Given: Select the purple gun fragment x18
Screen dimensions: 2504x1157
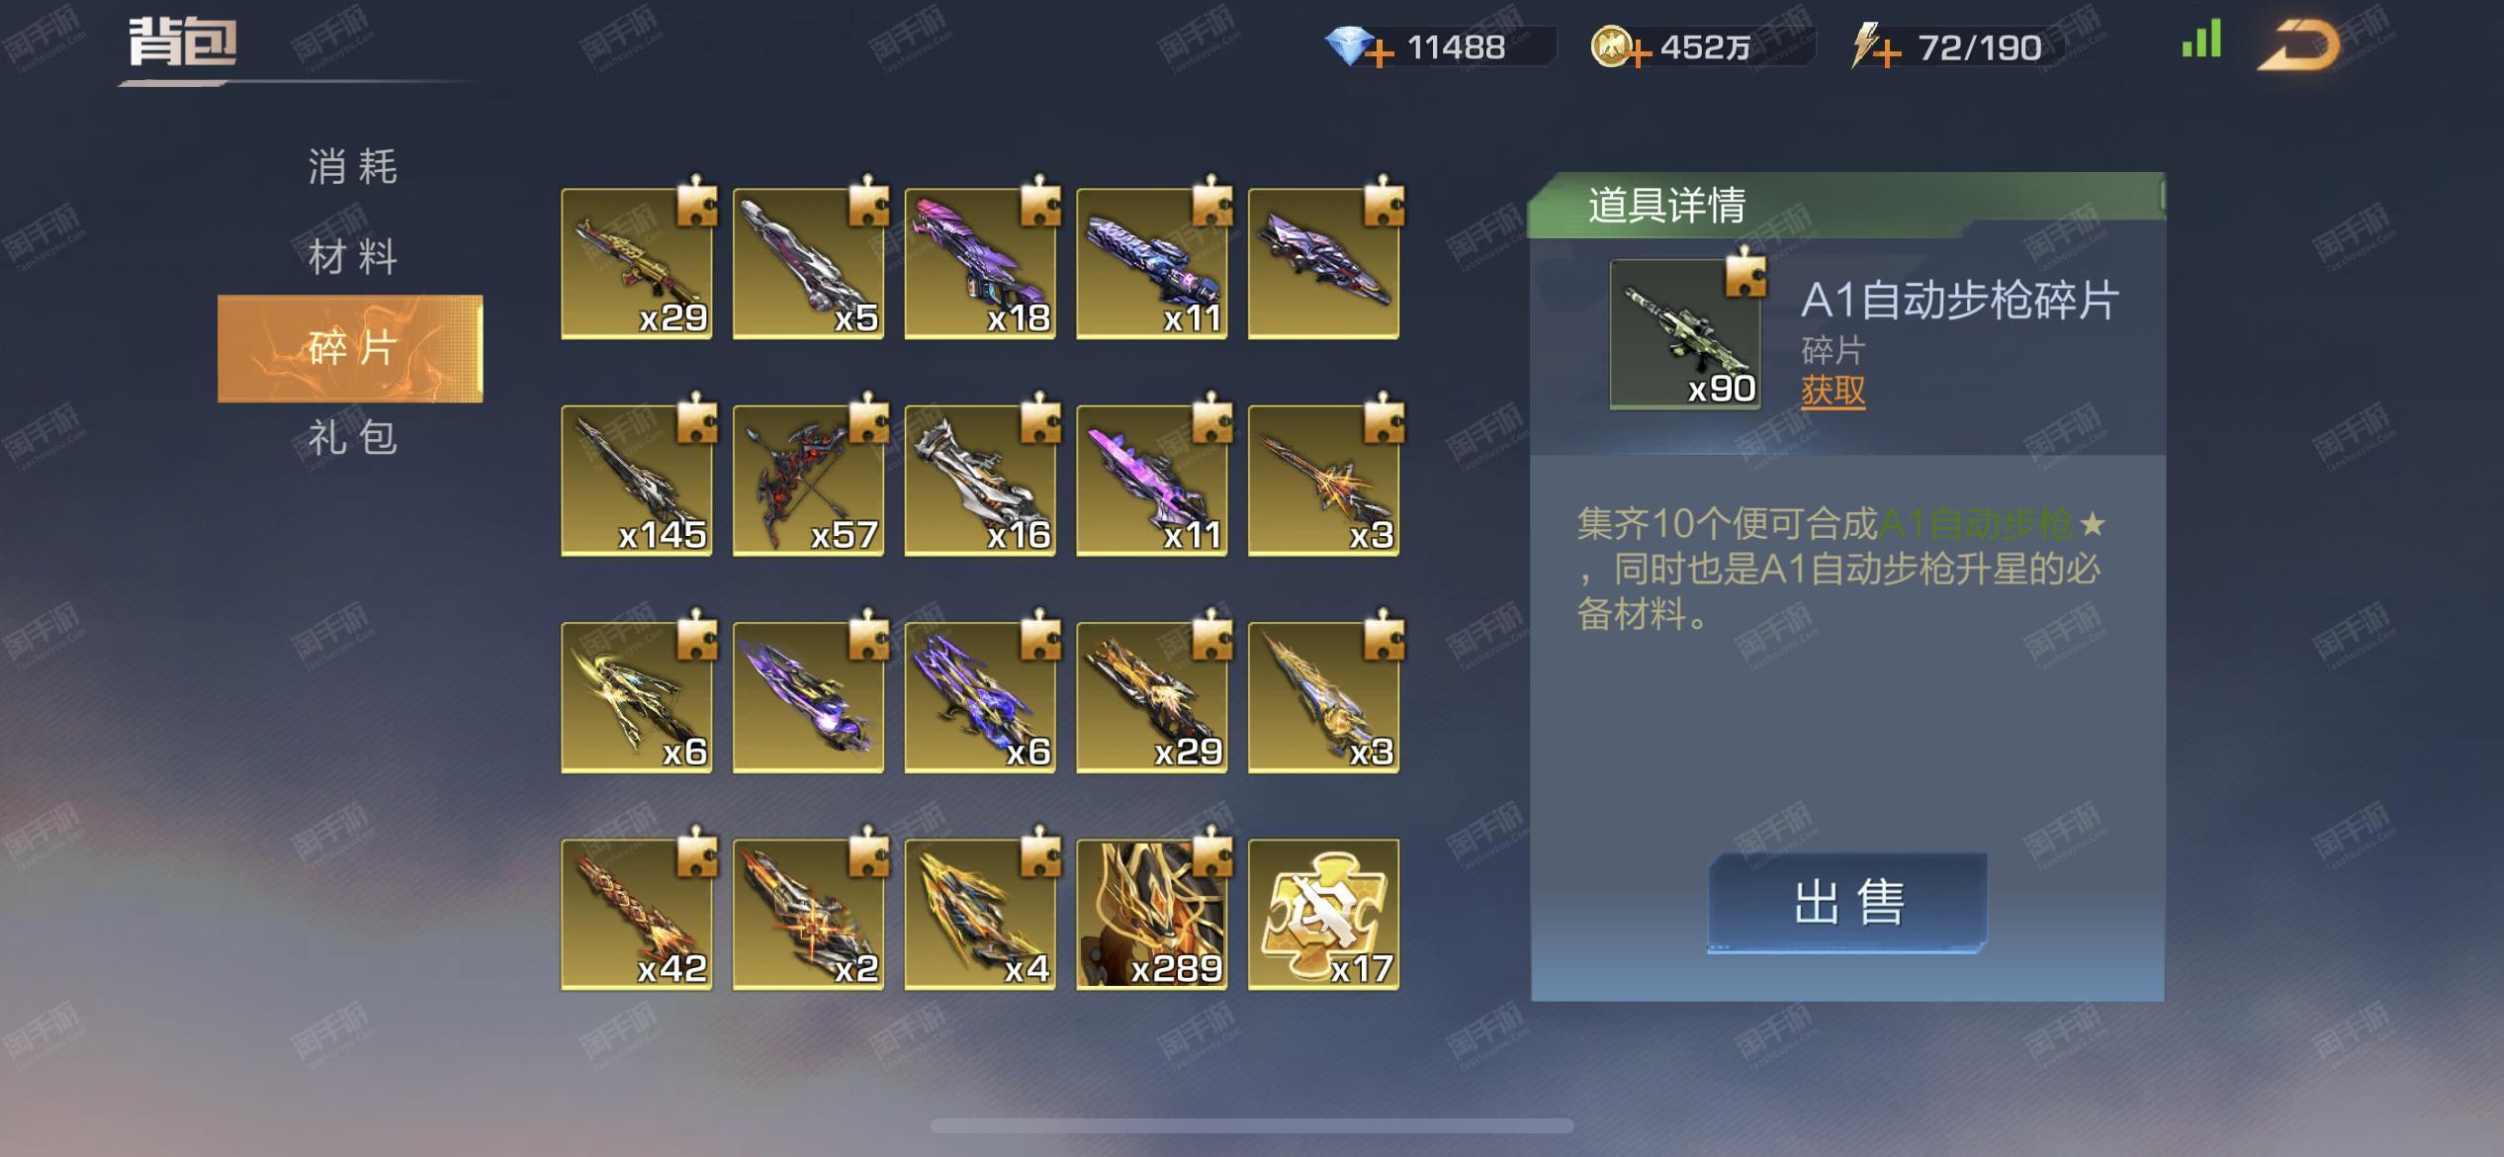Looking at the screenshot, I should [980, 264].
